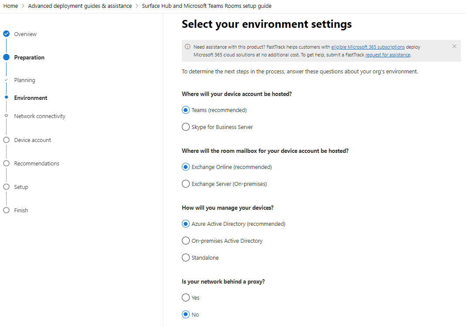This screenshot has width=466, height=327.
Task: Click the request for assistance link
Action: pyautogui.click(x=387, y=55)
